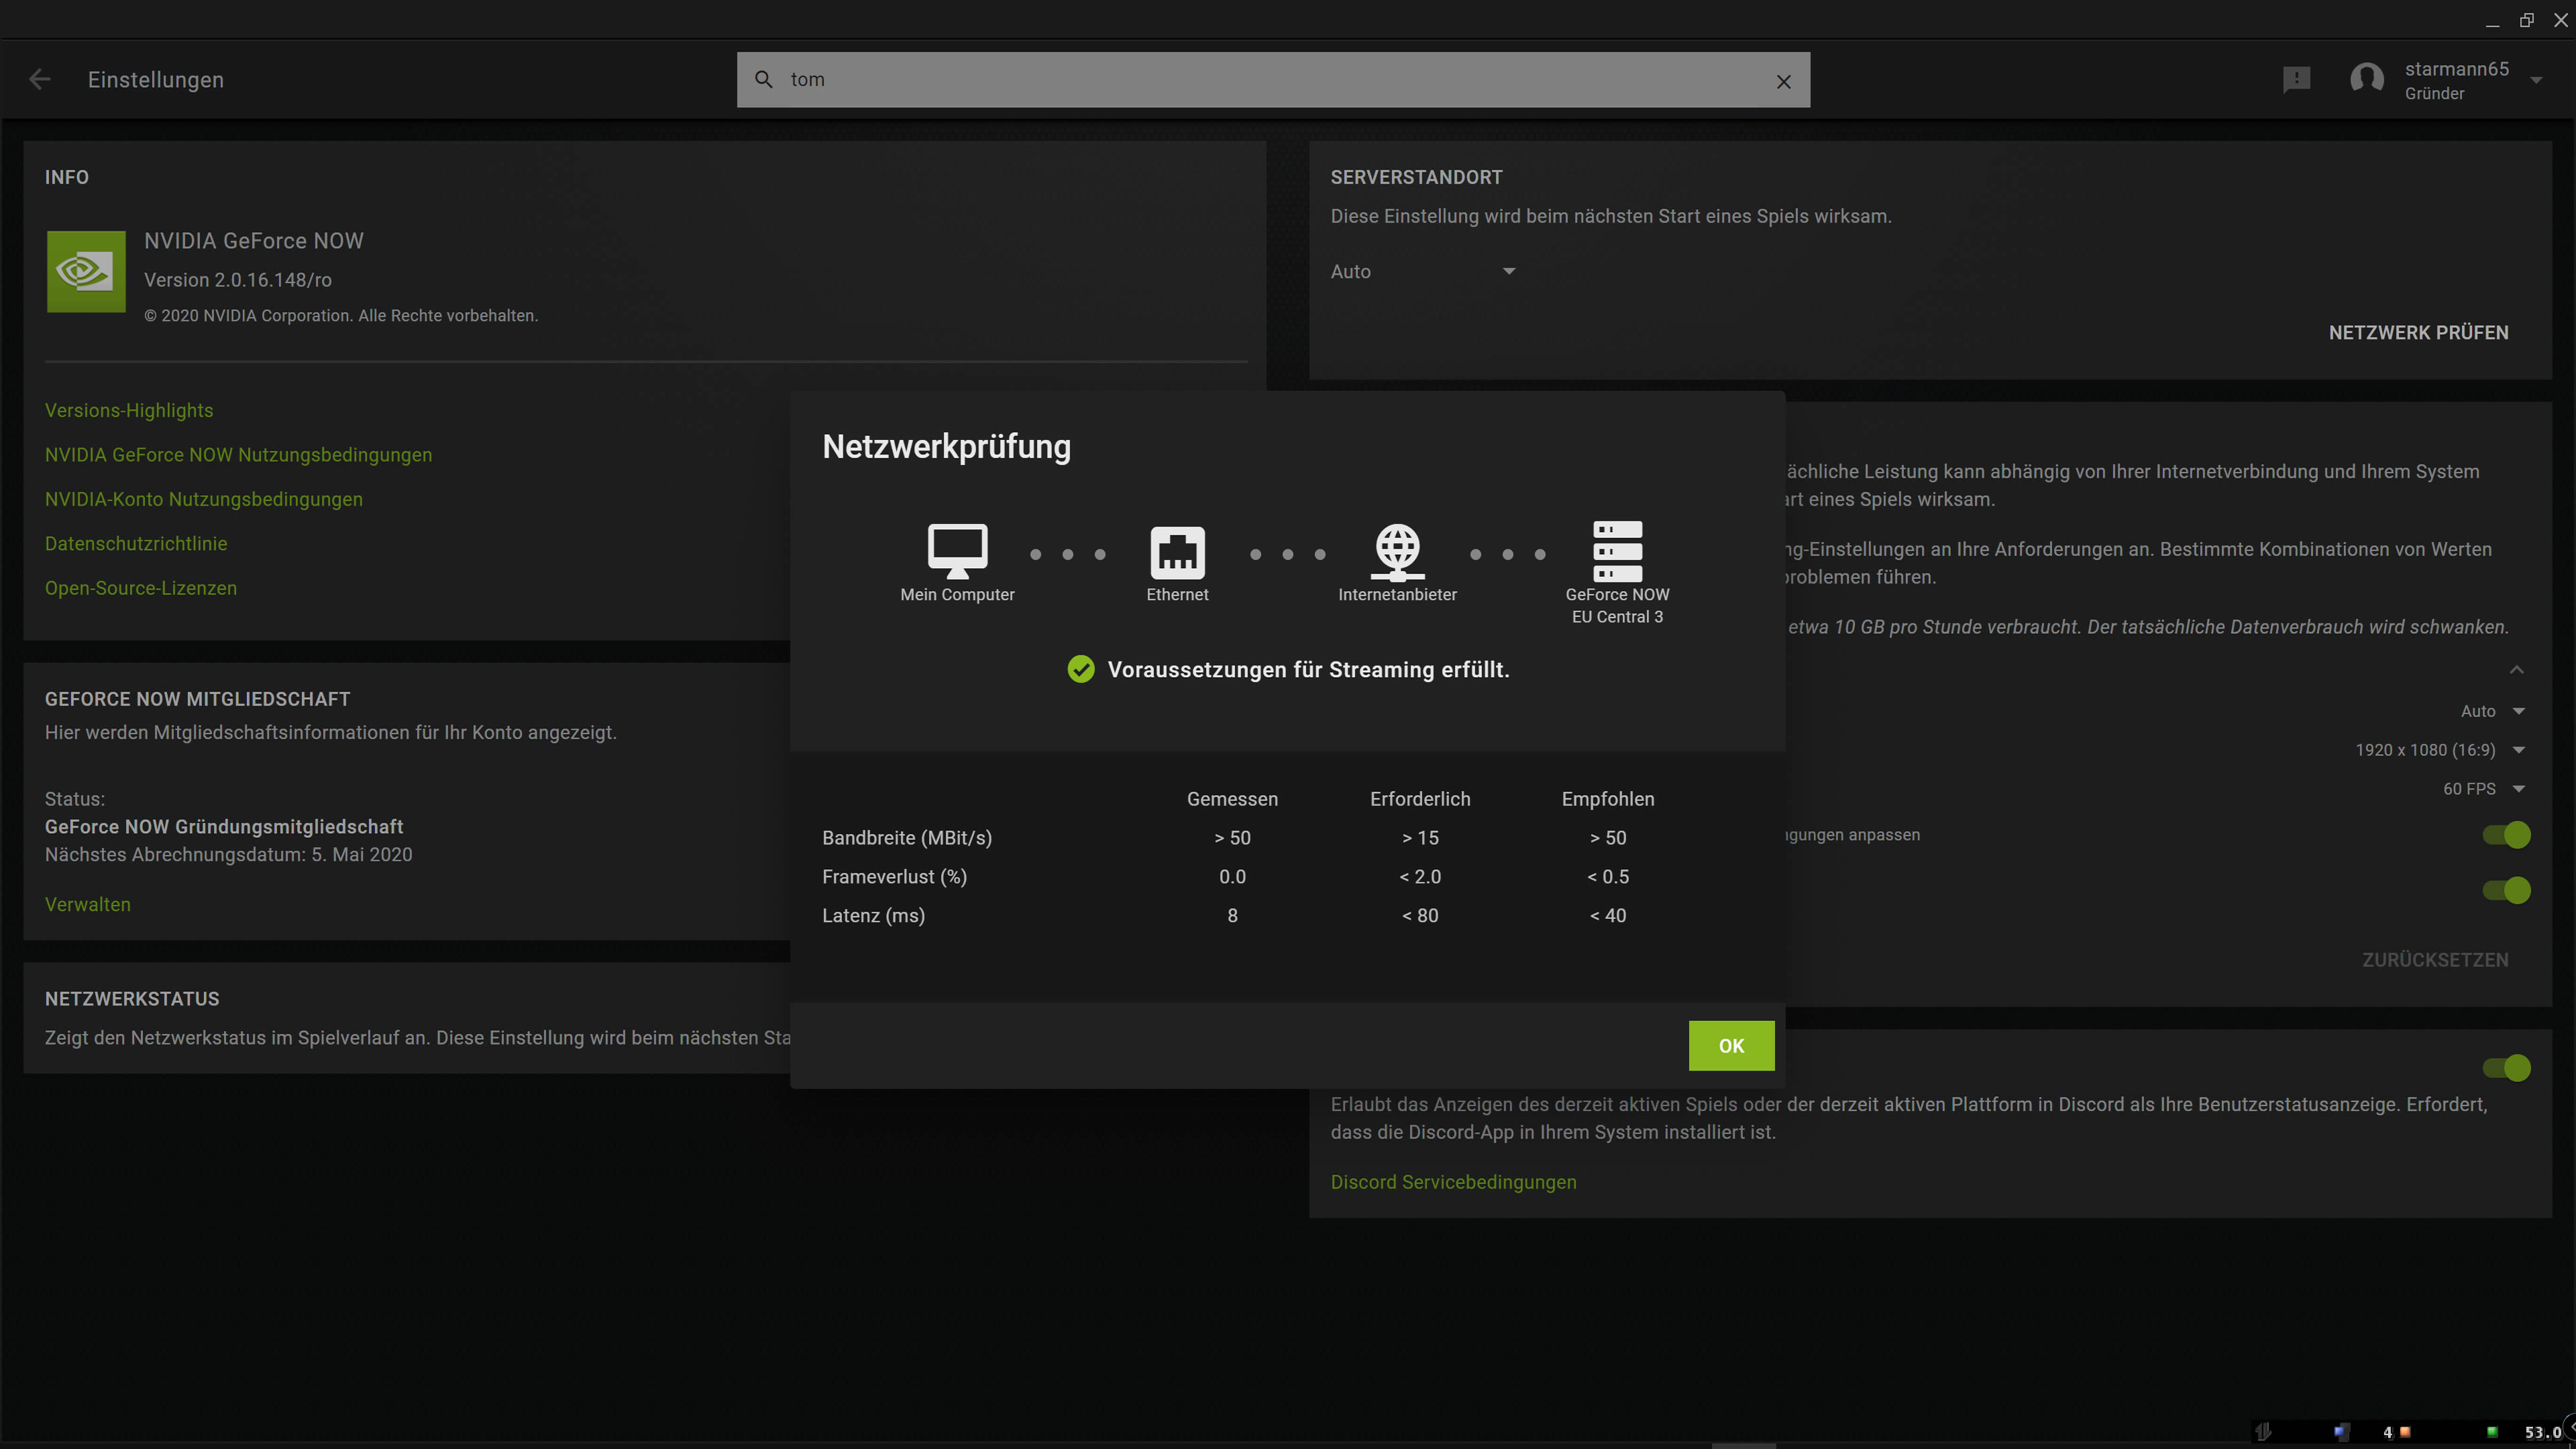
Task: Click the search magnifier icon
Action: [763, 80]
